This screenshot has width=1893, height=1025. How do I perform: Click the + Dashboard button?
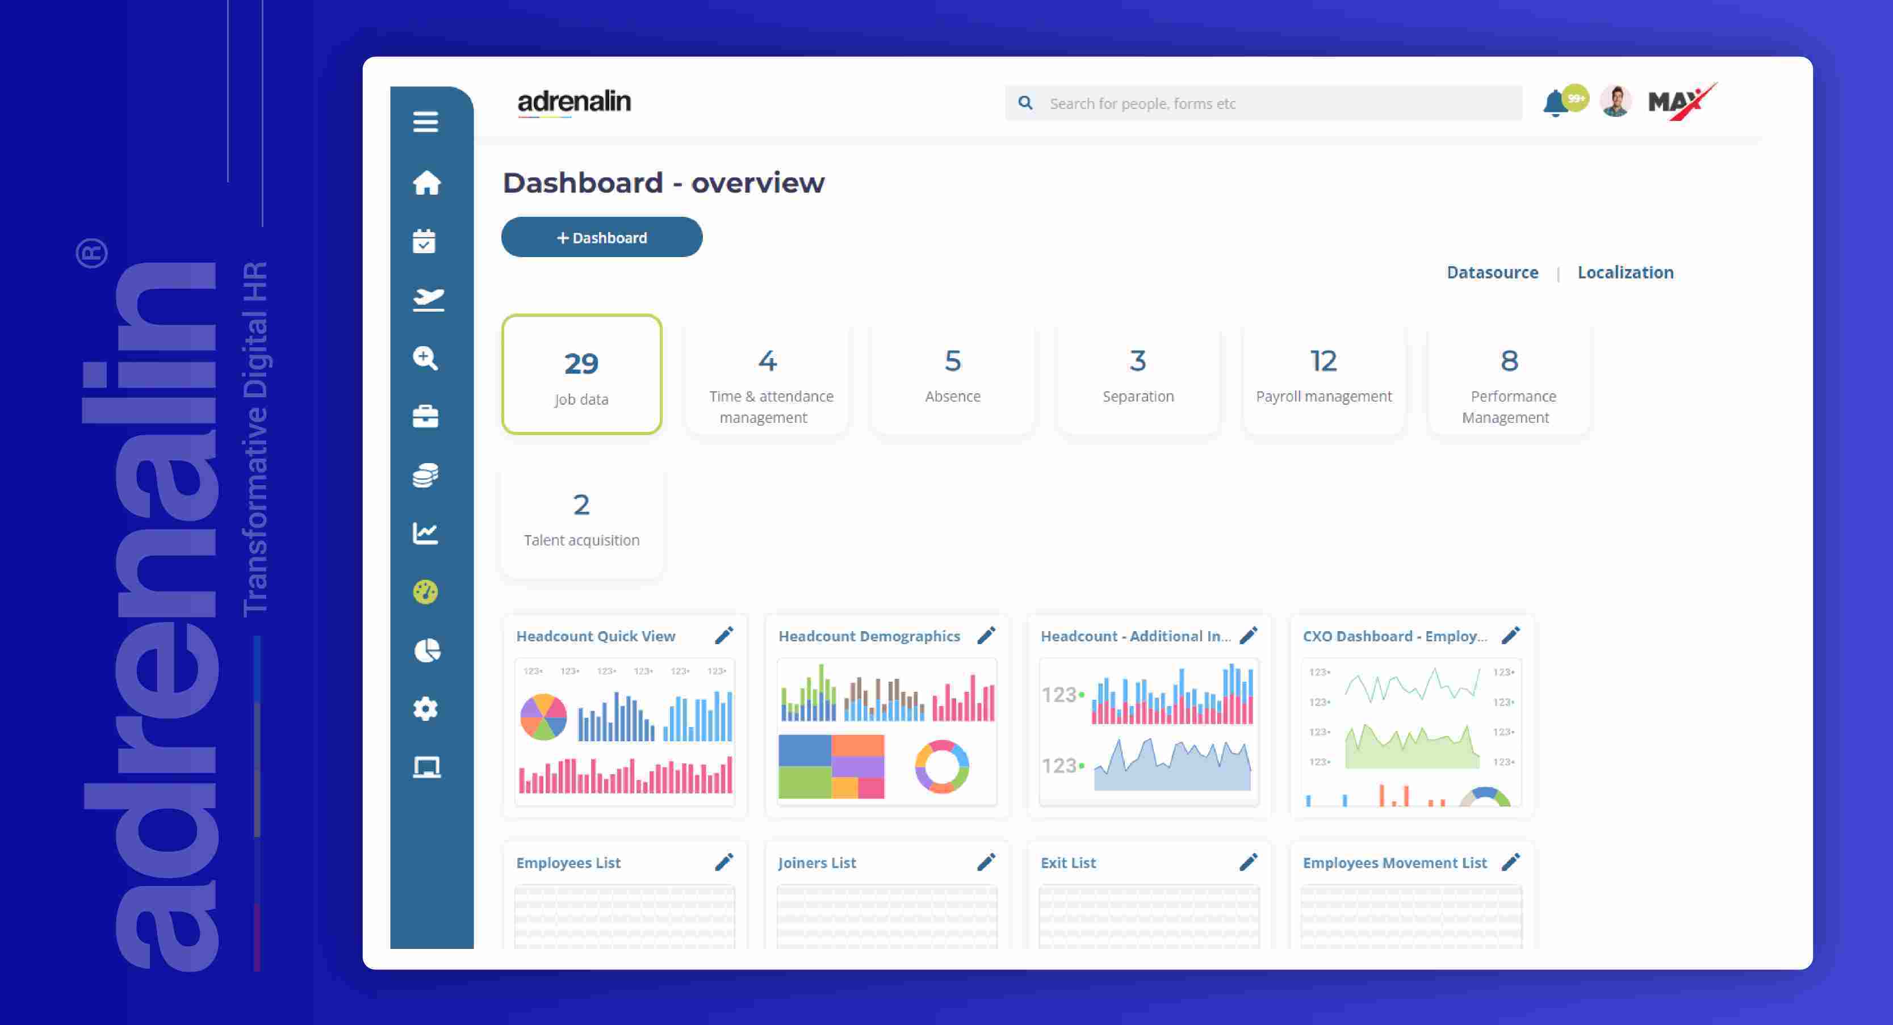pos(602,237)
